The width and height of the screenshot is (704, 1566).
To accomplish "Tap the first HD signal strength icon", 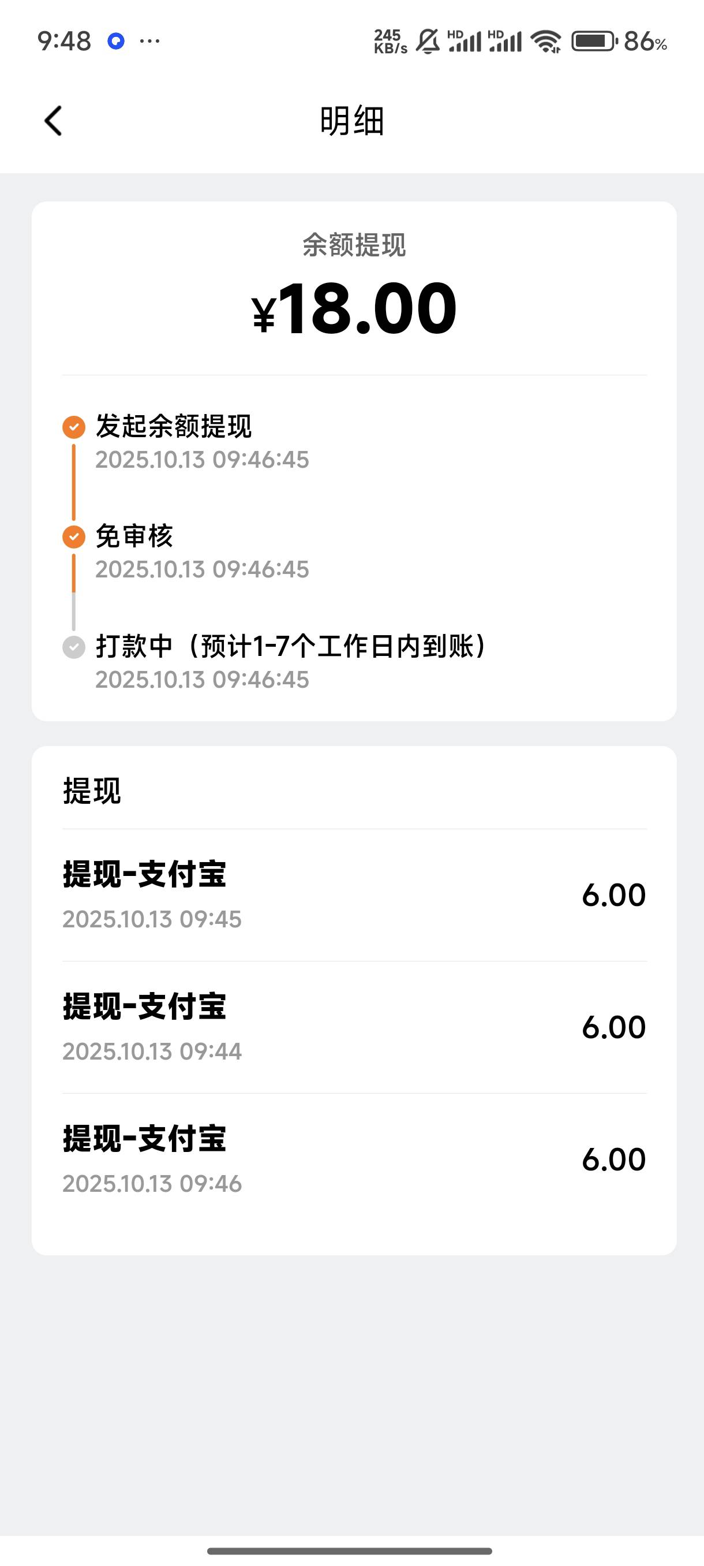I will coord(465,42).
